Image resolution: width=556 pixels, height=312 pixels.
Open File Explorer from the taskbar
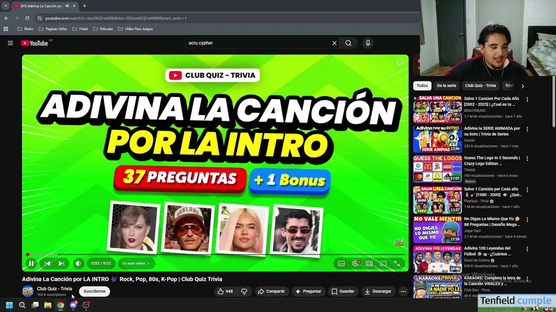coord(48,305)
